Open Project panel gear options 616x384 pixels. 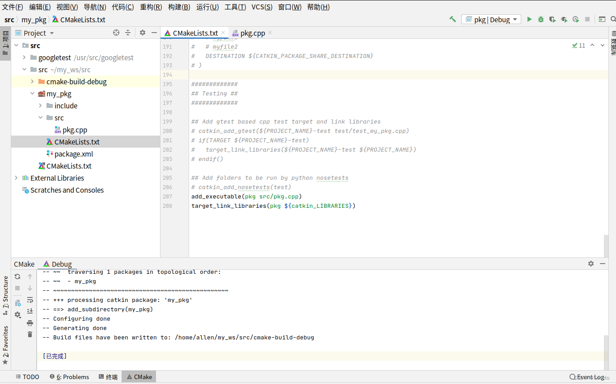click(143, 33)
